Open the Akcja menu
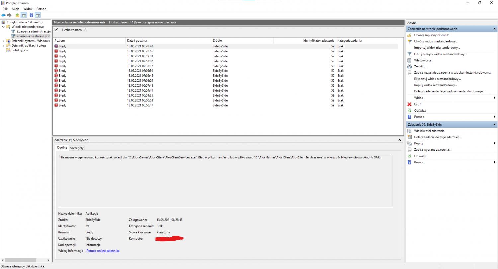Viewport: 498px width, 269px height. pos(15,9)
